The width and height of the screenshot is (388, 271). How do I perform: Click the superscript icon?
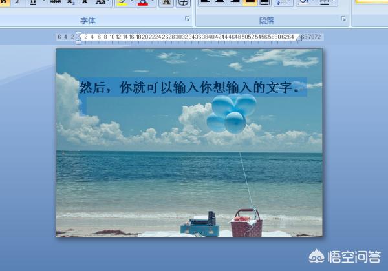click(x=85, y=2)
